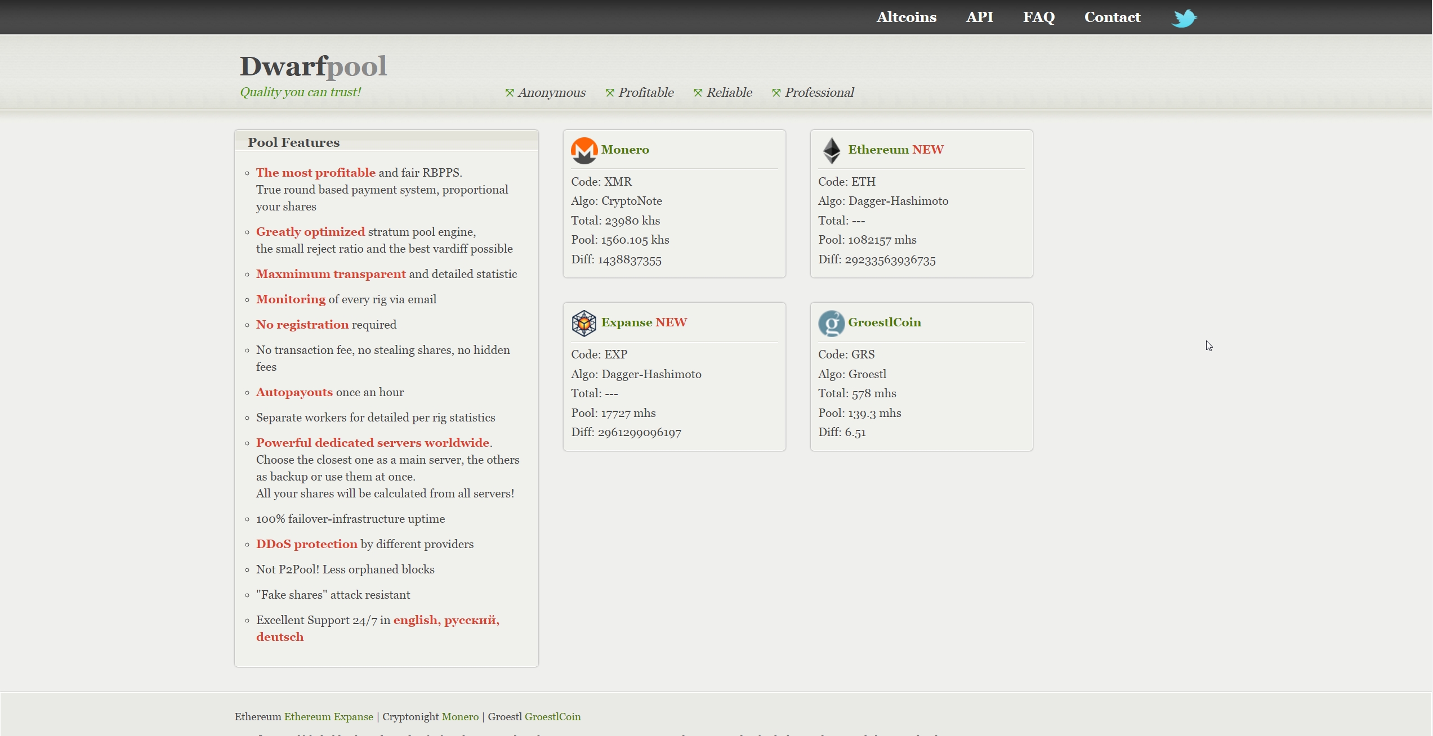Screen dimensions: 1433x736
Task: Click the Twitter bird icon
Action: click(x=1184, y=18)
